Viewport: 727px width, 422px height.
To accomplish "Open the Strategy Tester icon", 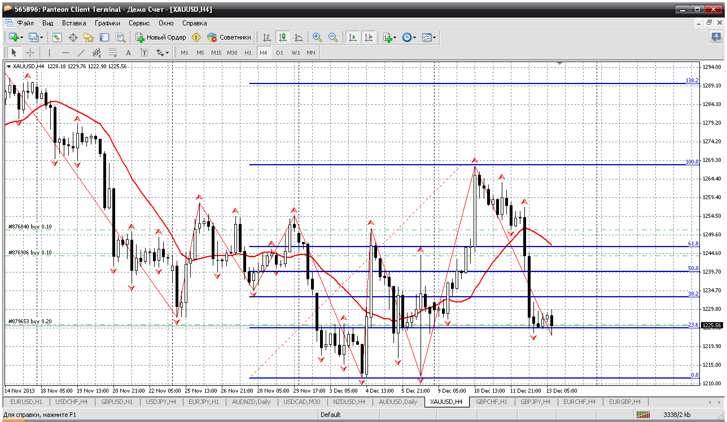I will (120, 37).
